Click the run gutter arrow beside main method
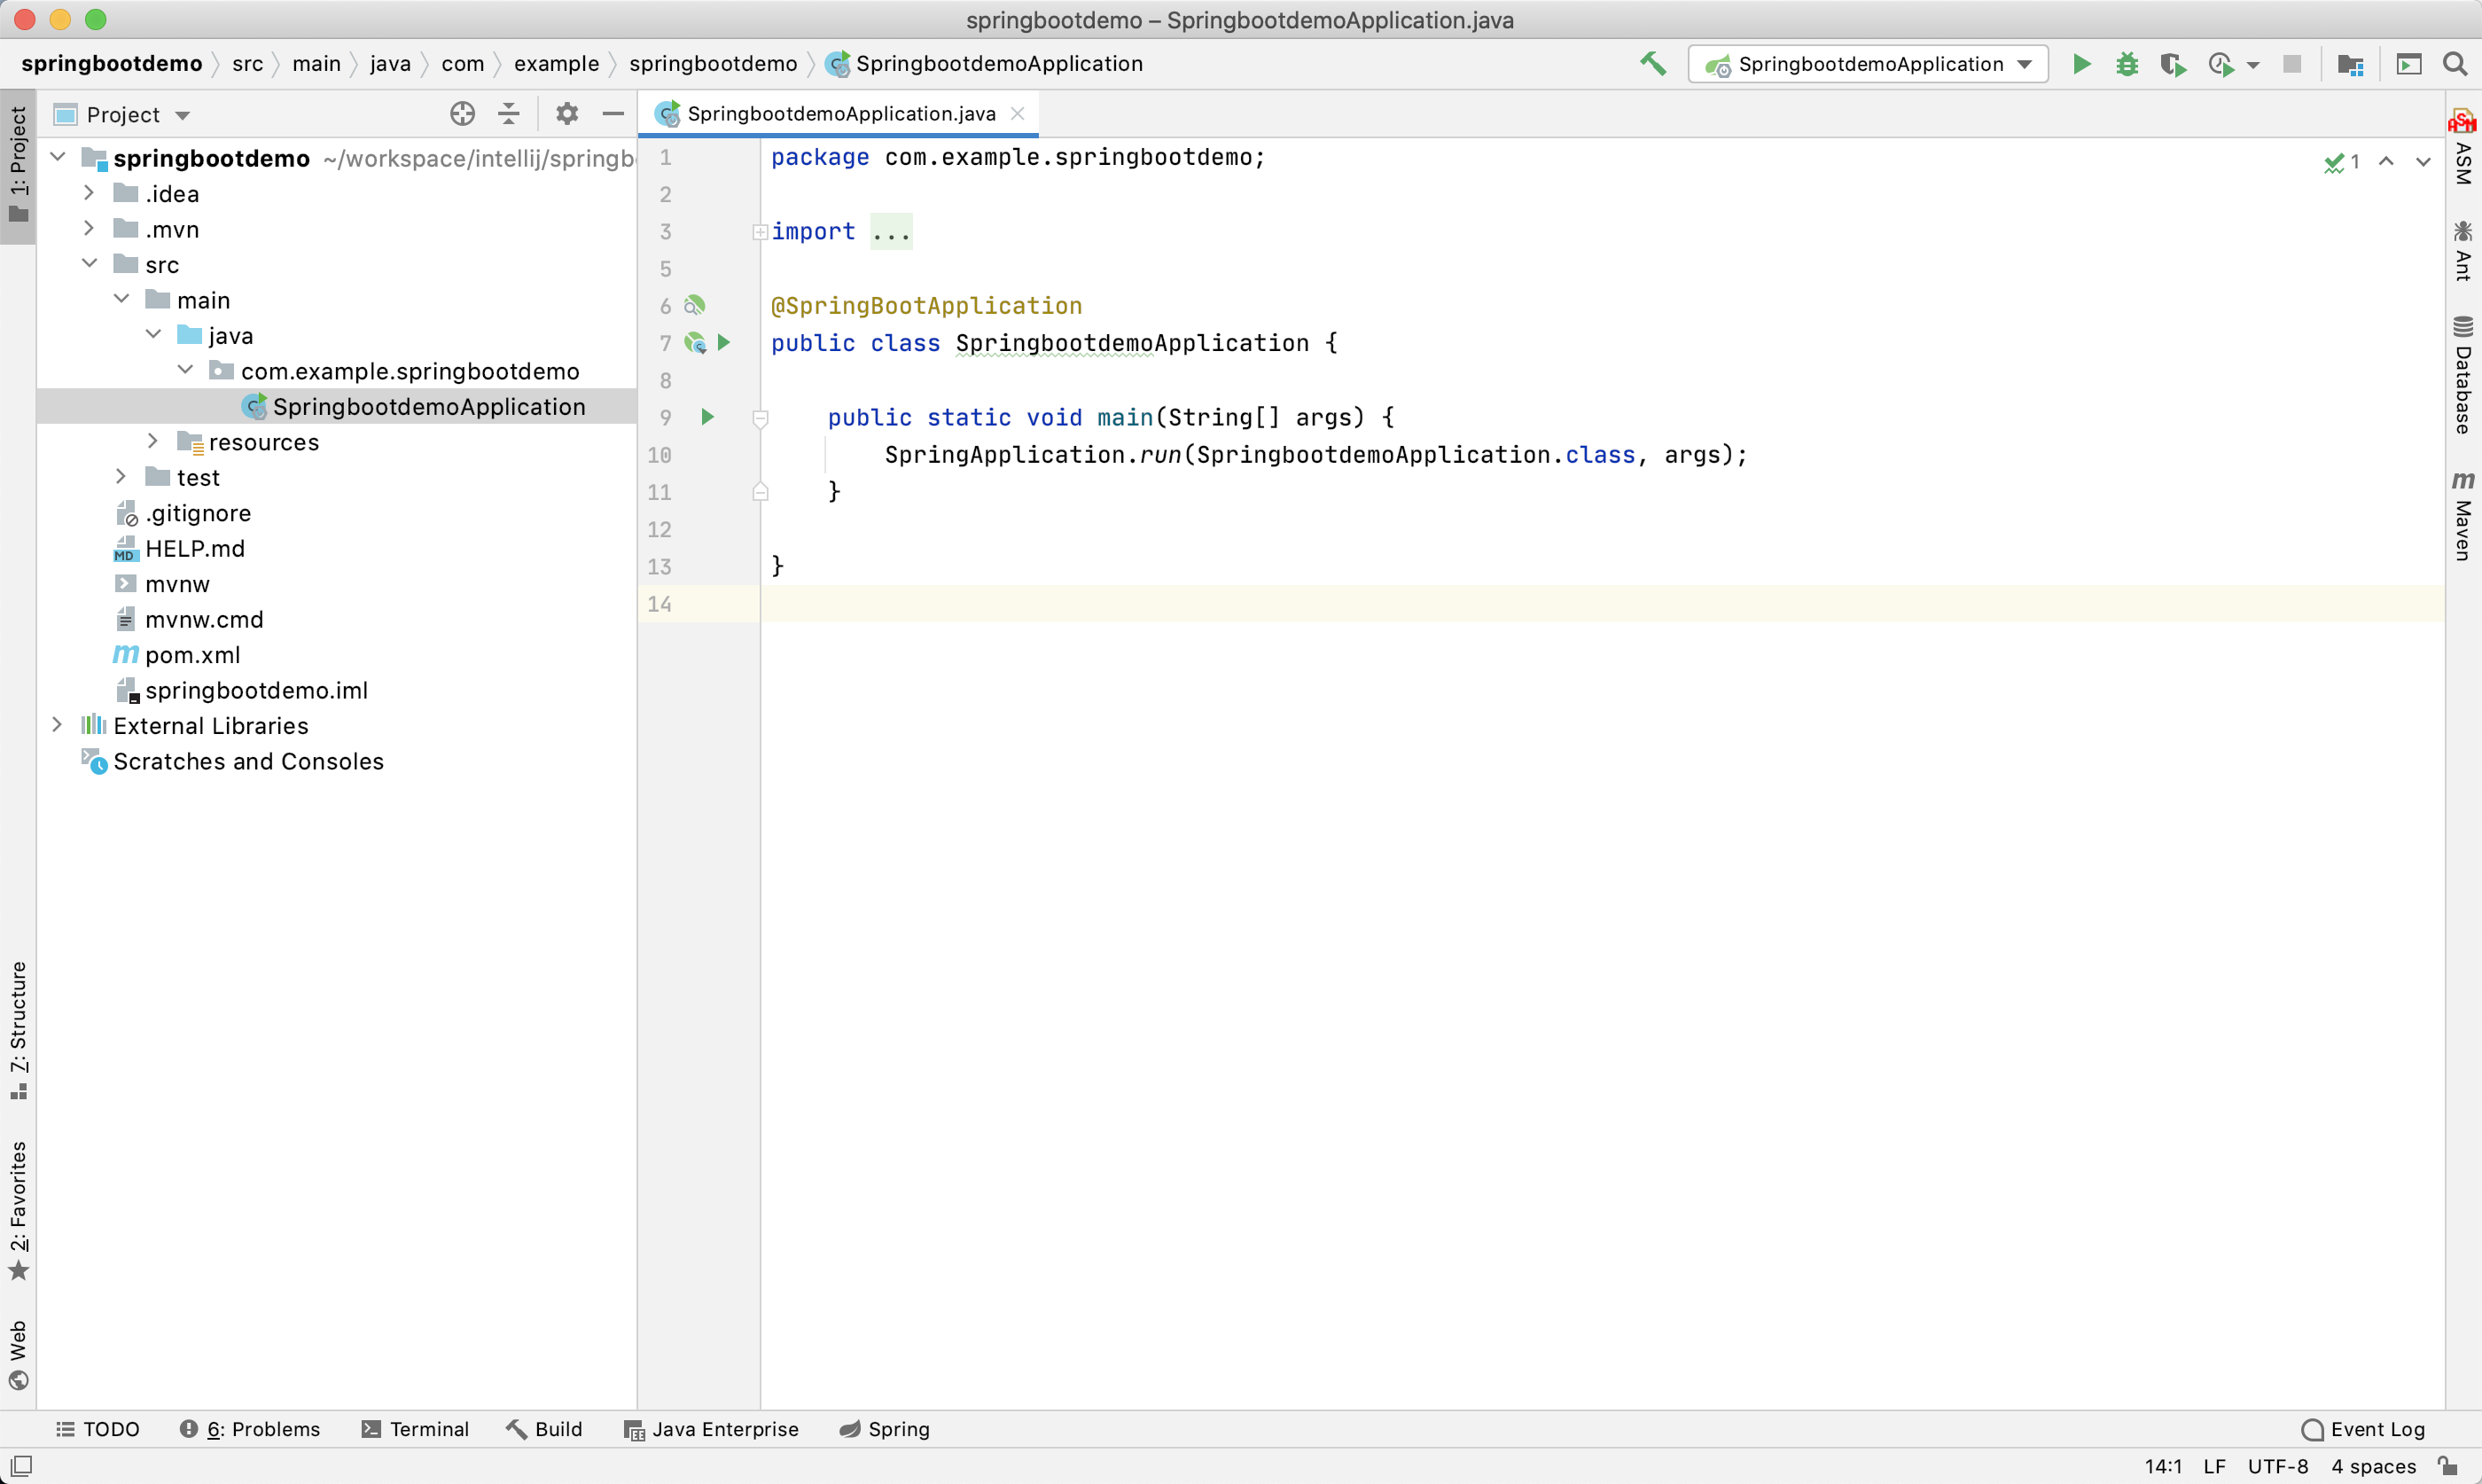2482x1484 pixels. (707, 417)
